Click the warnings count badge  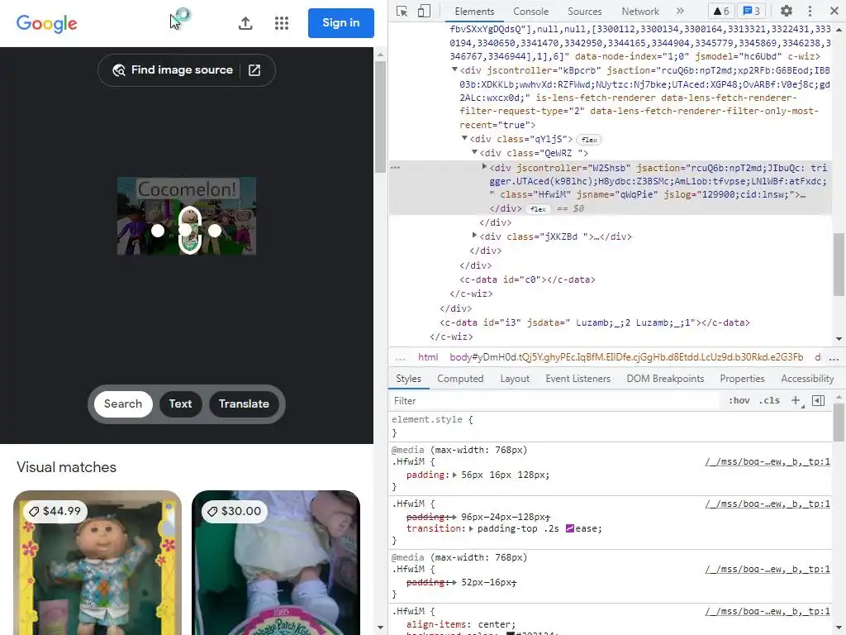[721, 12]
